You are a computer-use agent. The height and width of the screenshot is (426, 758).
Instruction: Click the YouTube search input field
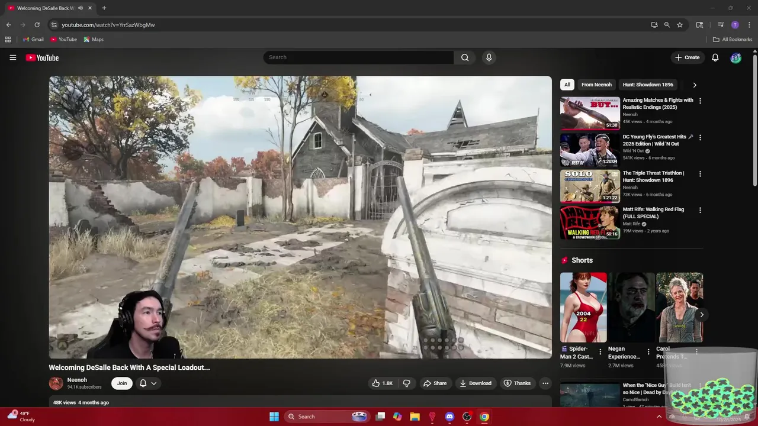359,57
